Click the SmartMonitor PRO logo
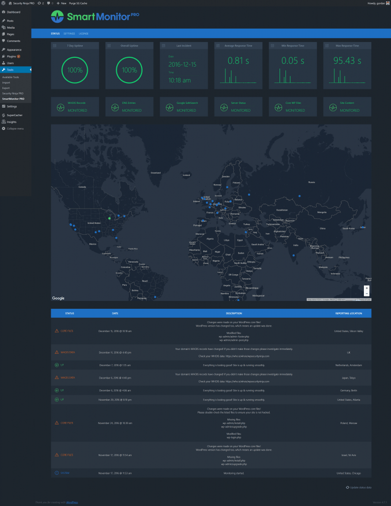This screenshot has height=506, width=391. click(95, 16)
